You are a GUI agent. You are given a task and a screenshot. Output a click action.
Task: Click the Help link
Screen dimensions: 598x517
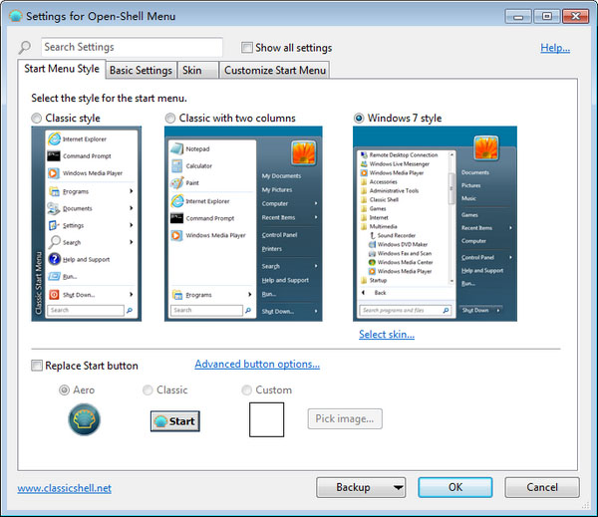555,48
